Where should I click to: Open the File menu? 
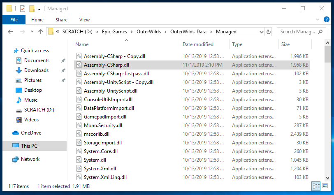click(14, 19)
